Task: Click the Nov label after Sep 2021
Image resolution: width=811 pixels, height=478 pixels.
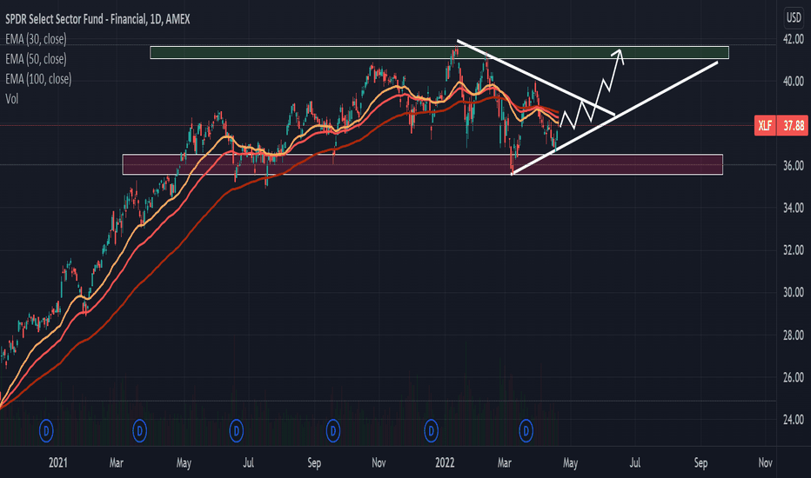Action: (x=379, y=462)
